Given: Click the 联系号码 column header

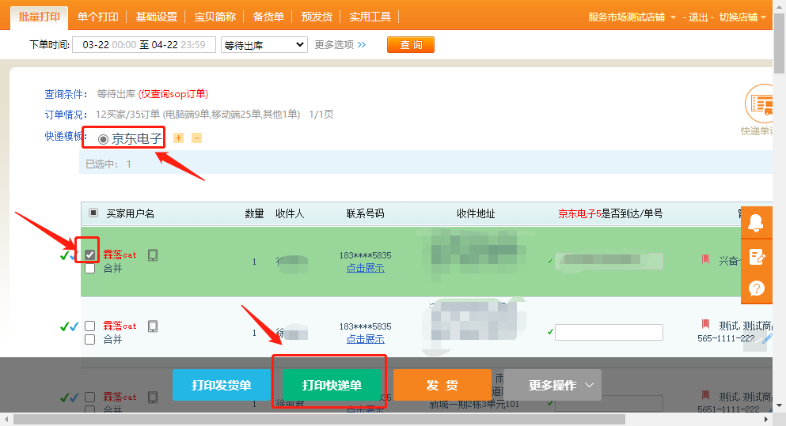Looking at the screenshot, I should (x=366, y=213).
